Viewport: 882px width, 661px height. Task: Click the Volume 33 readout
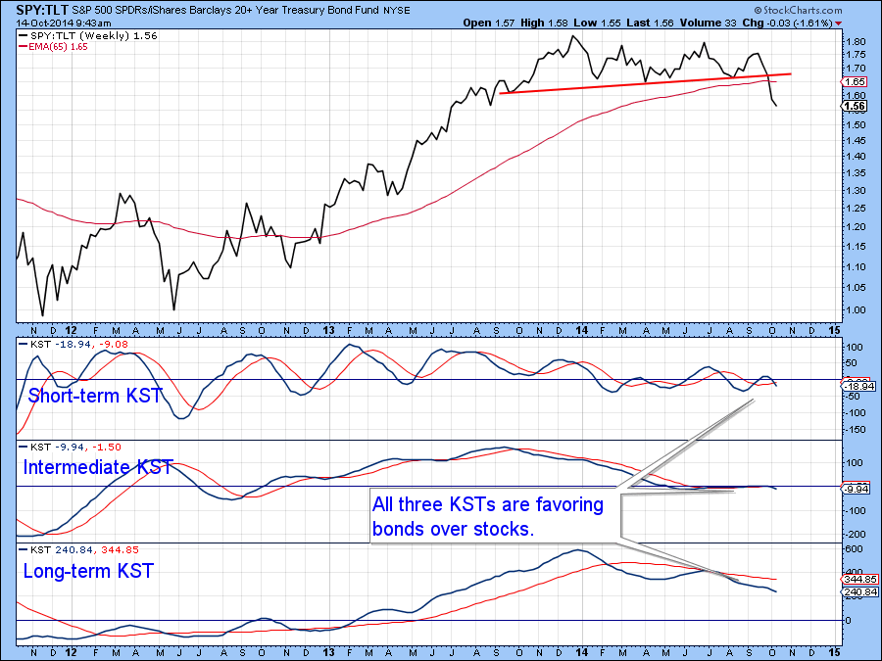point(709,24)
